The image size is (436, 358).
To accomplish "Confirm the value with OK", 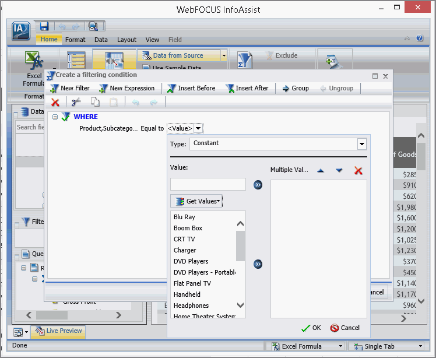I will pyautogui.click(x=311, y=328).
